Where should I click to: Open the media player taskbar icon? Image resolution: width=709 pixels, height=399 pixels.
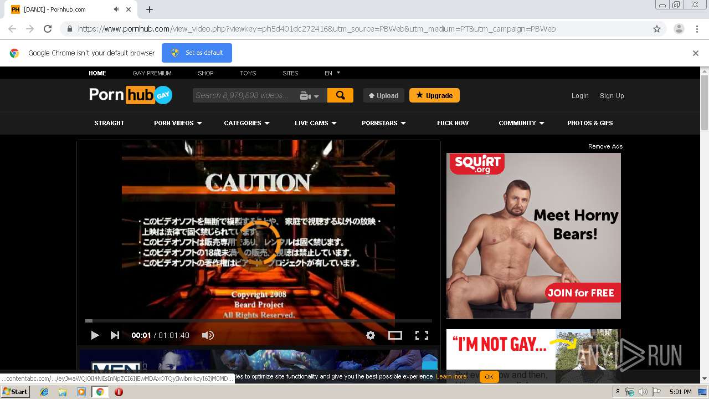[x=81, y=392]
